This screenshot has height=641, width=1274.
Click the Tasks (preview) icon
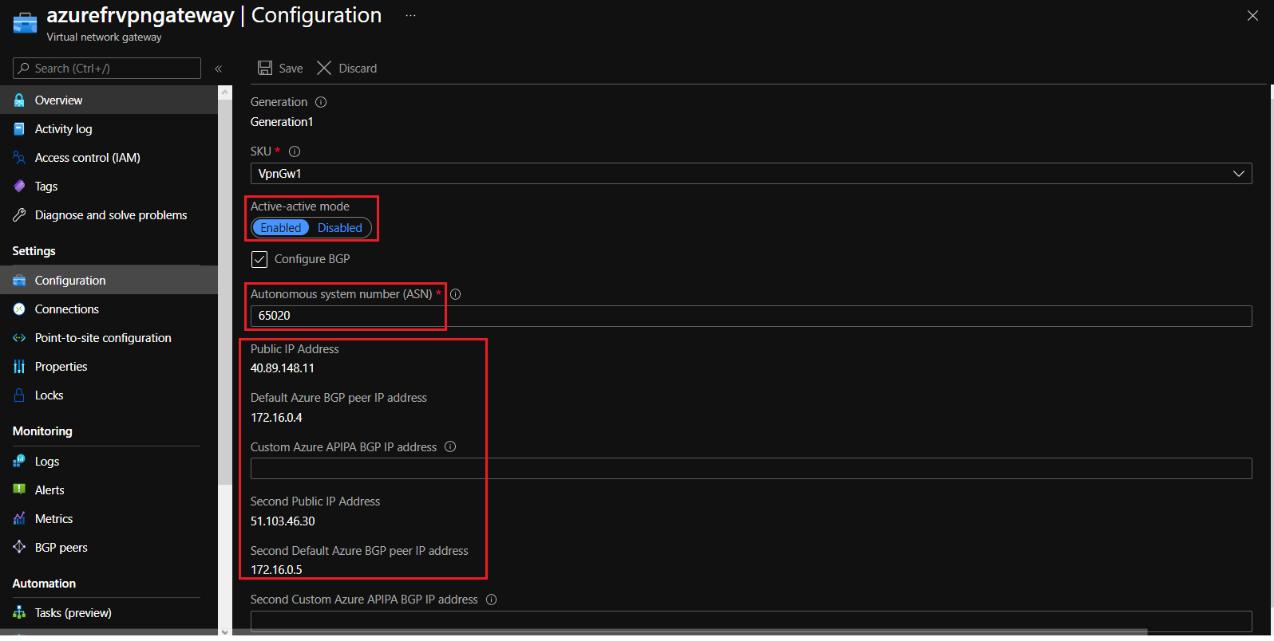click(19, 613)
